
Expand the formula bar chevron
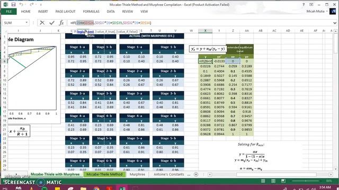335,23
